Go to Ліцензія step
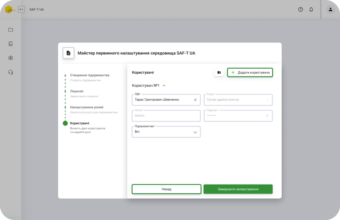Viewport: 340px width, 220px height. click(x=77, y=91)
